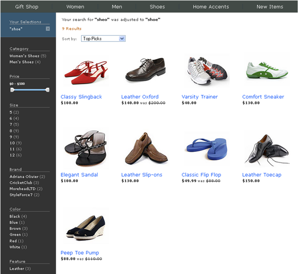Filter by size 10

pyautogui.click(x=16, y=143)
